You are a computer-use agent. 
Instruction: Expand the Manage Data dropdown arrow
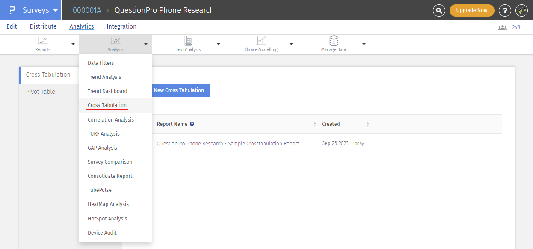tap(364, 44)
